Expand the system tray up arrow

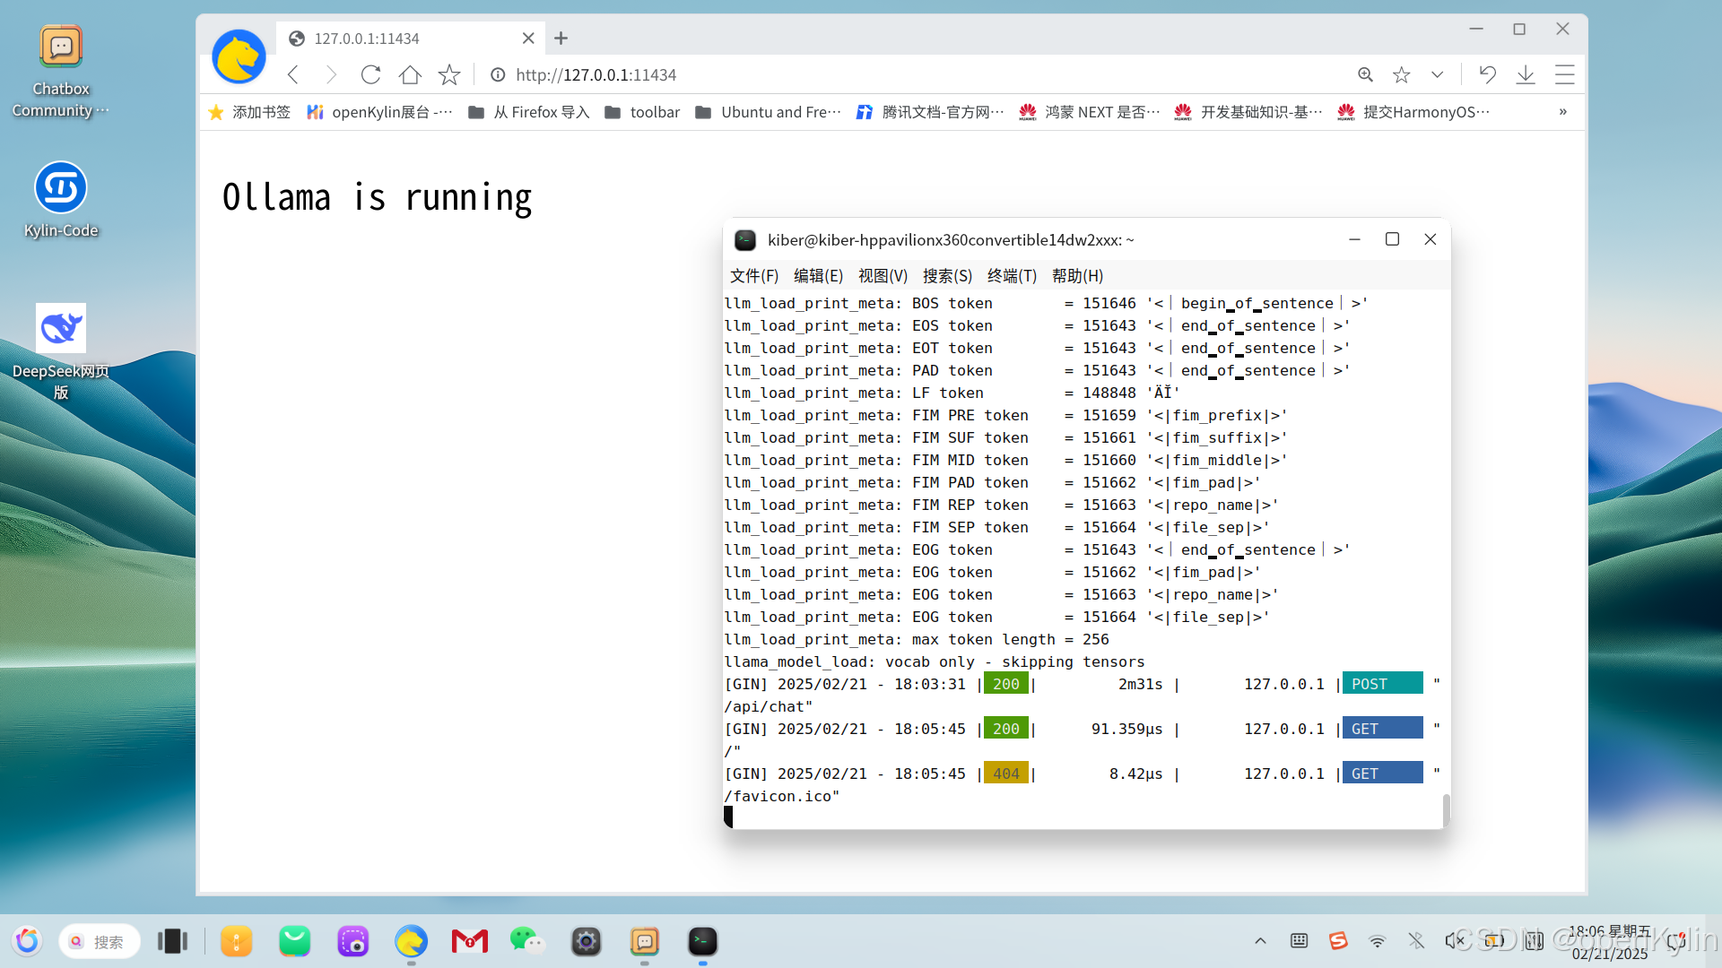coord(1260,941)
